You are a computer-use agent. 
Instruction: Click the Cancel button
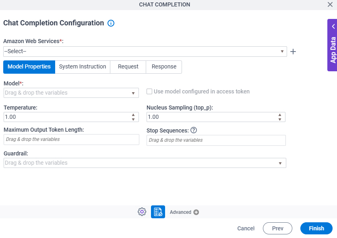coord(246,228)
